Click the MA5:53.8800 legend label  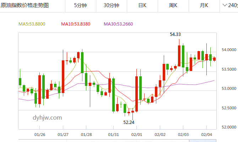tap(32, 24)
